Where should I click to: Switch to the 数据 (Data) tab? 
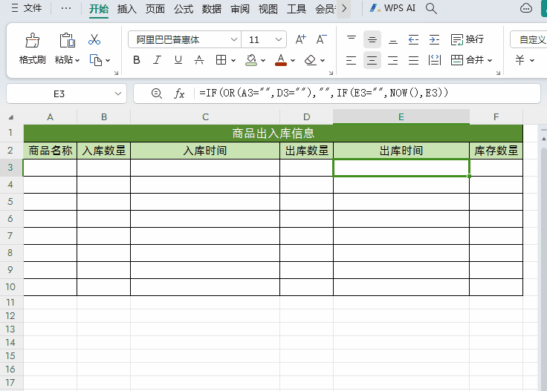(x=212, y=9)
